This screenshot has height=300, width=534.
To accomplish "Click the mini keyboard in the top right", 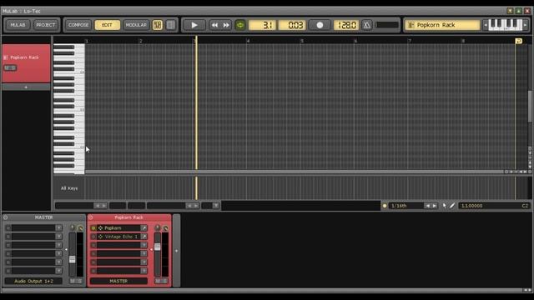I will click(x=506, y=25).
